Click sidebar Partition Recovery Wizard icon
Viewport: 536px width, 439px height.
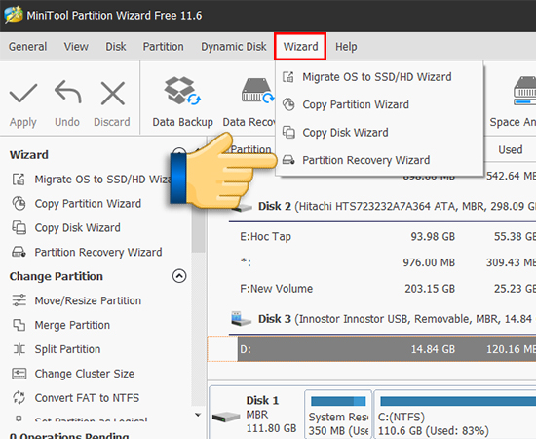click(x=19, y=252)
